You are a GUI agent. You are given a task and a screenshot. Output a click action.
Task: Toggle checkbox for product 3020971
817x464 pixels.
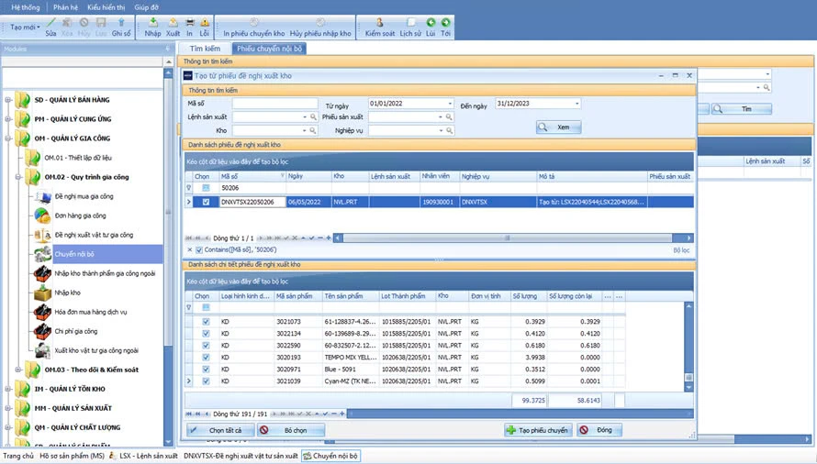206,370
